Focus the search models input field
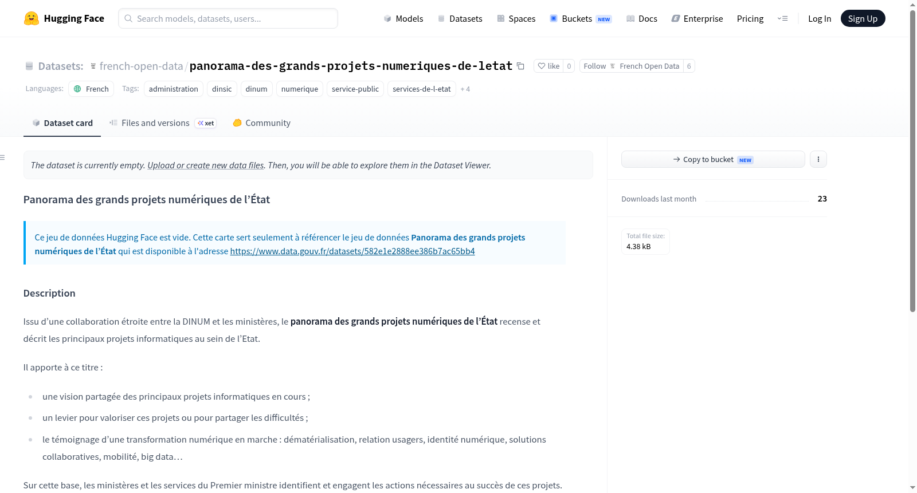Screen dimensions: 917x493 [228, 18]
